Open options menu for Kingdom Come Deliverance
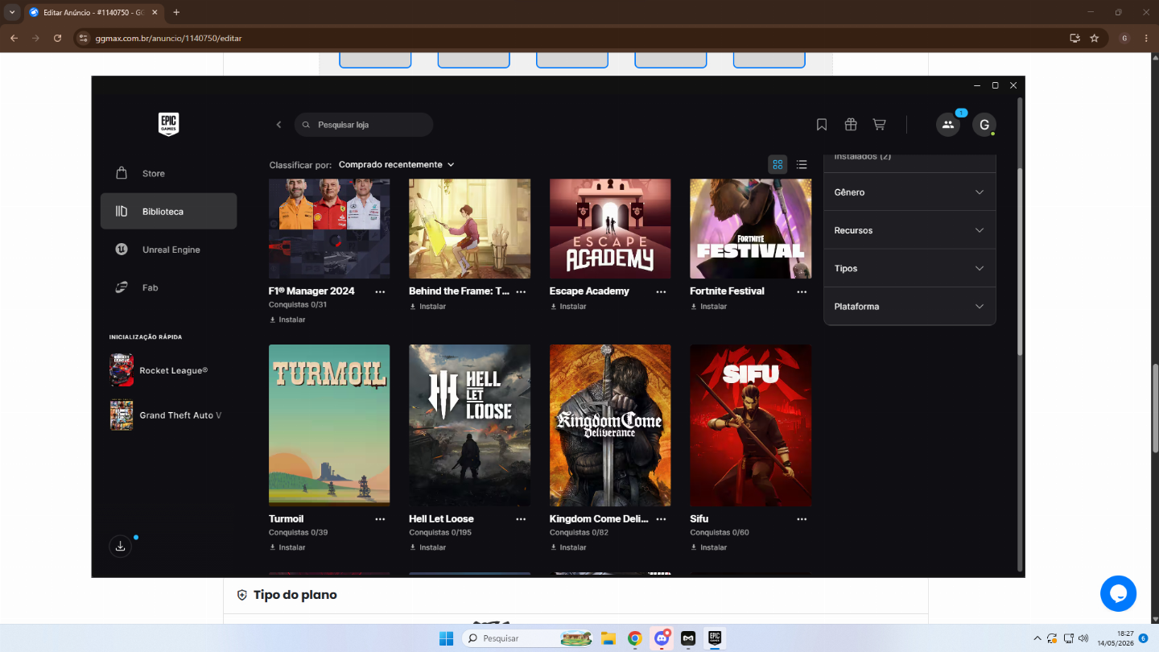 click(661, 519)
